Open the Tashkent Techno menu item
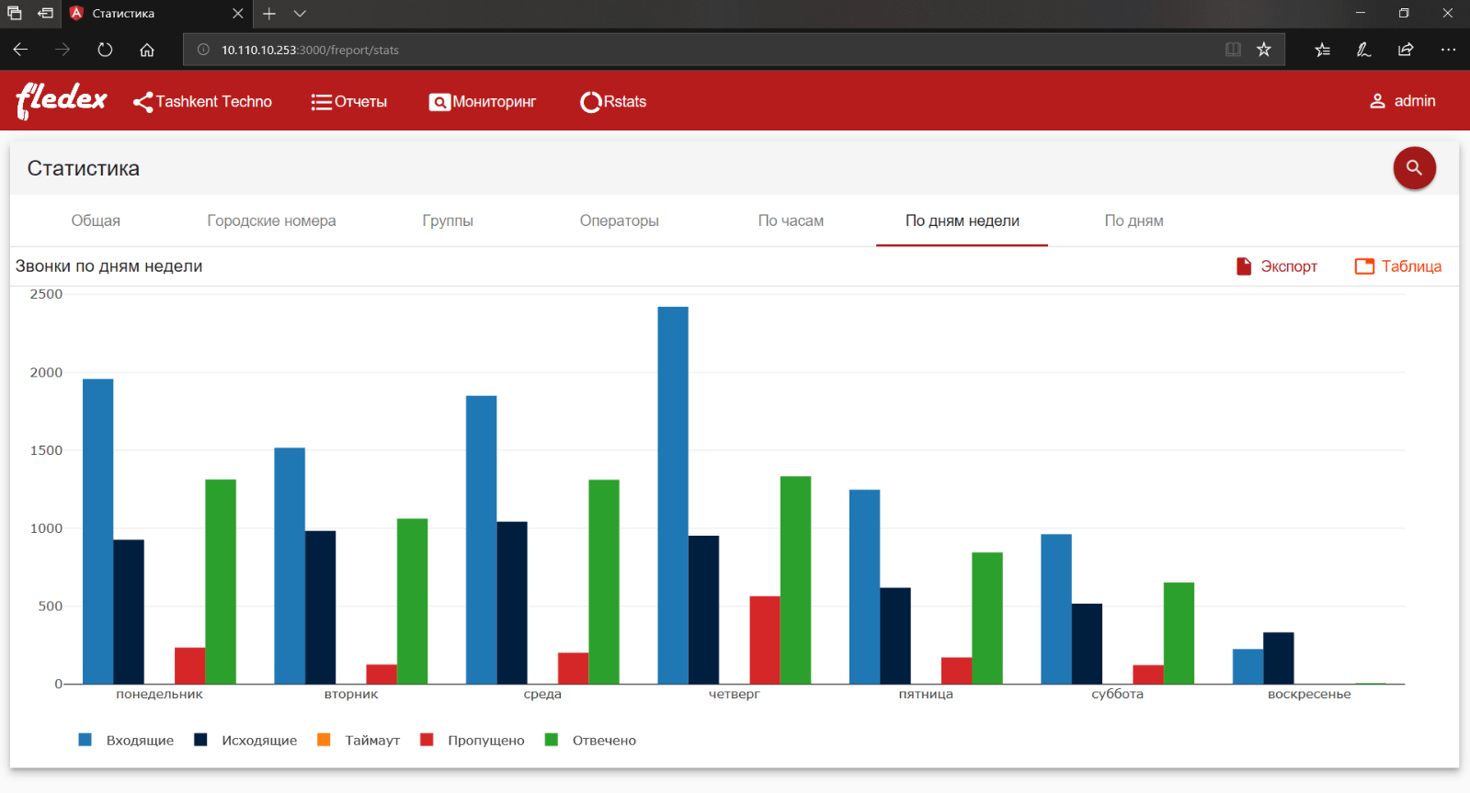Viewport: 1470px width, 793px height. coord(202,102)
